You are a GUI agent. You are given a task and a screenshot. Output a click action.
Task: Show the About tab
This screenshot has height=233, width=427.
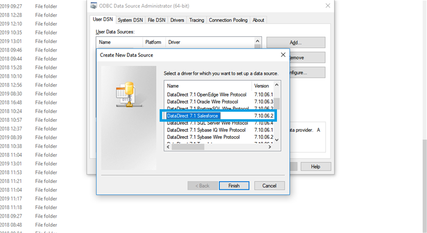pyautogui.click(x=258, y=20)
